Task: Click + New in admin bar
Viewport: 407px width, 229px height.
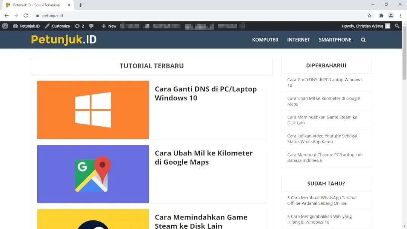Action: click(109, 26)
